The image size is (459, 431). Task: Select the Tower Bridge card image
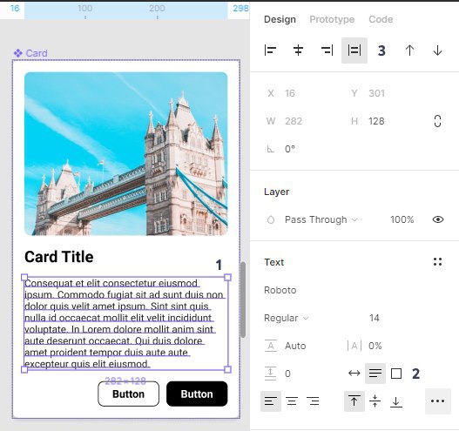click(x=126, y=154)
